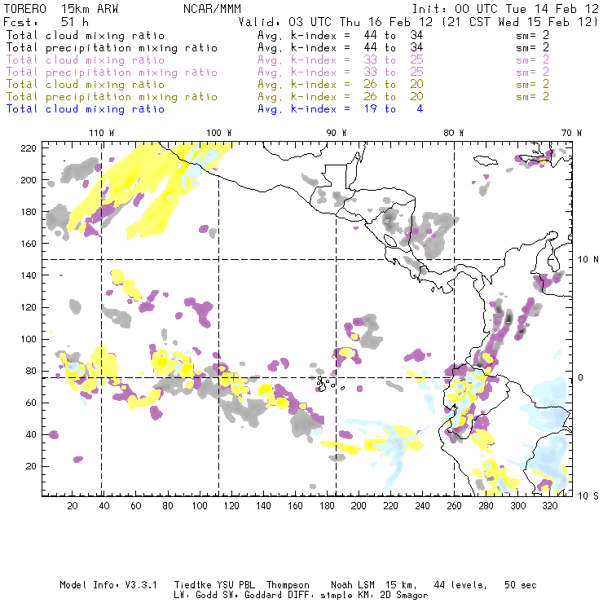Select the '110 W' longitude label
This screenshot has height=603, width=603.
pos(102,133)
